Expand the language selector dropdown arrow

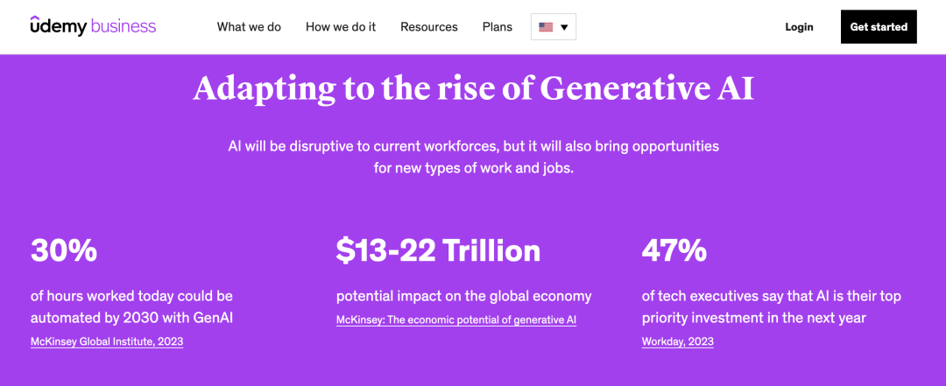pyautogui.click(x=564, y=27)
